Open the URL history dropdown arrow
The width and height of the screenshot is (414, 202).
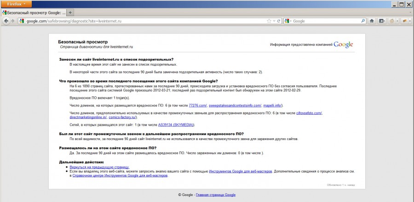click(x=274, y=21)
